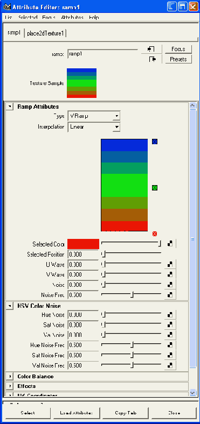The image size is (200, 424).
Task: Click the map icon for Noise Freq
Action: (170, 295)
